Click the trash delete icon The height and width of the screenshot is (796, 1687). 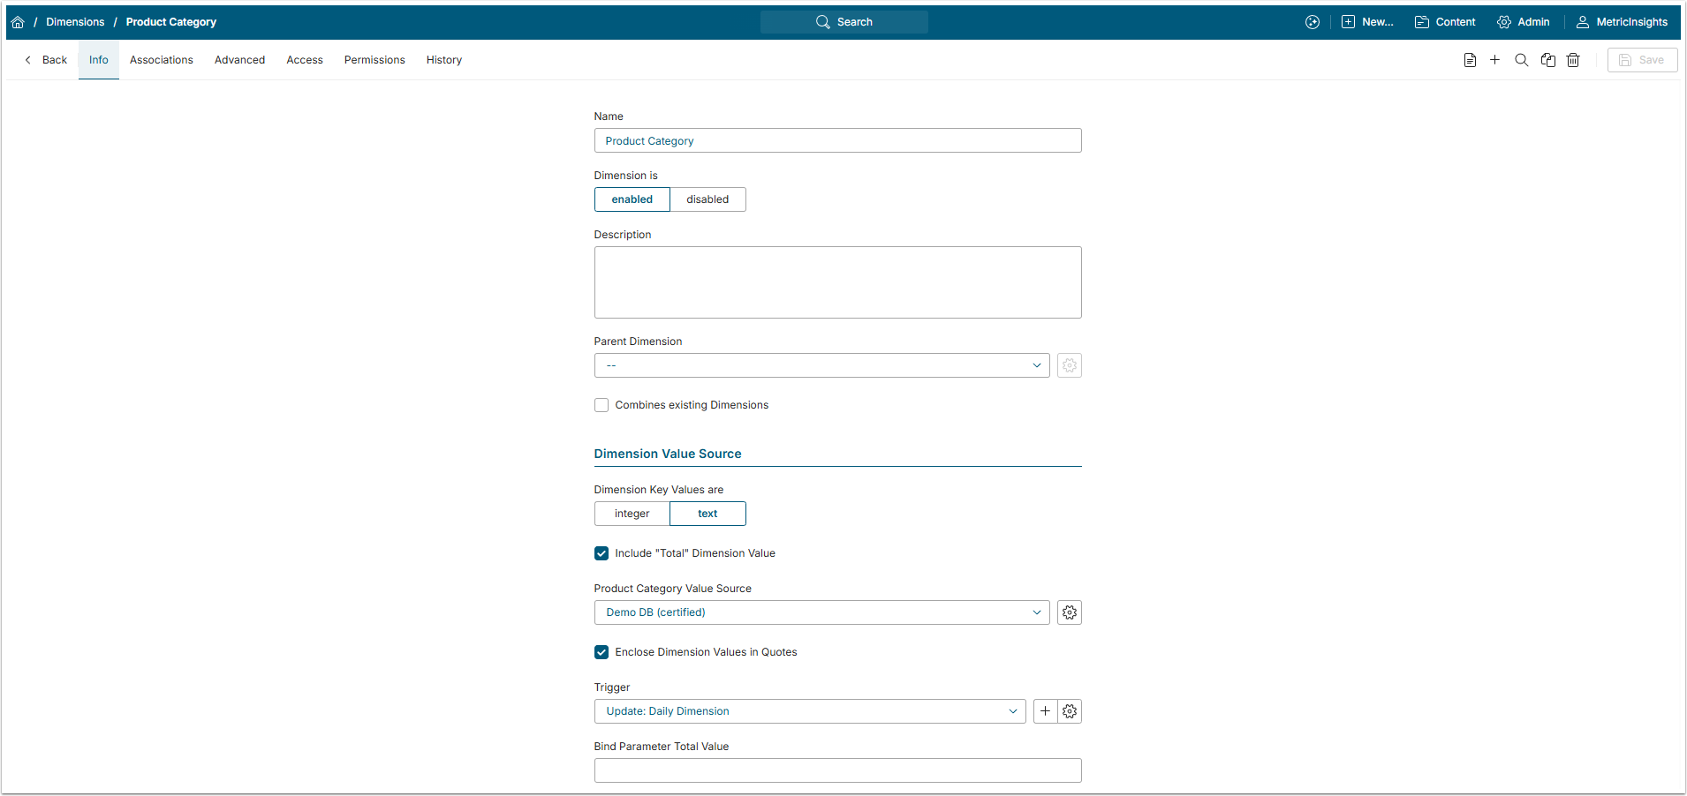click(1573, 60)
